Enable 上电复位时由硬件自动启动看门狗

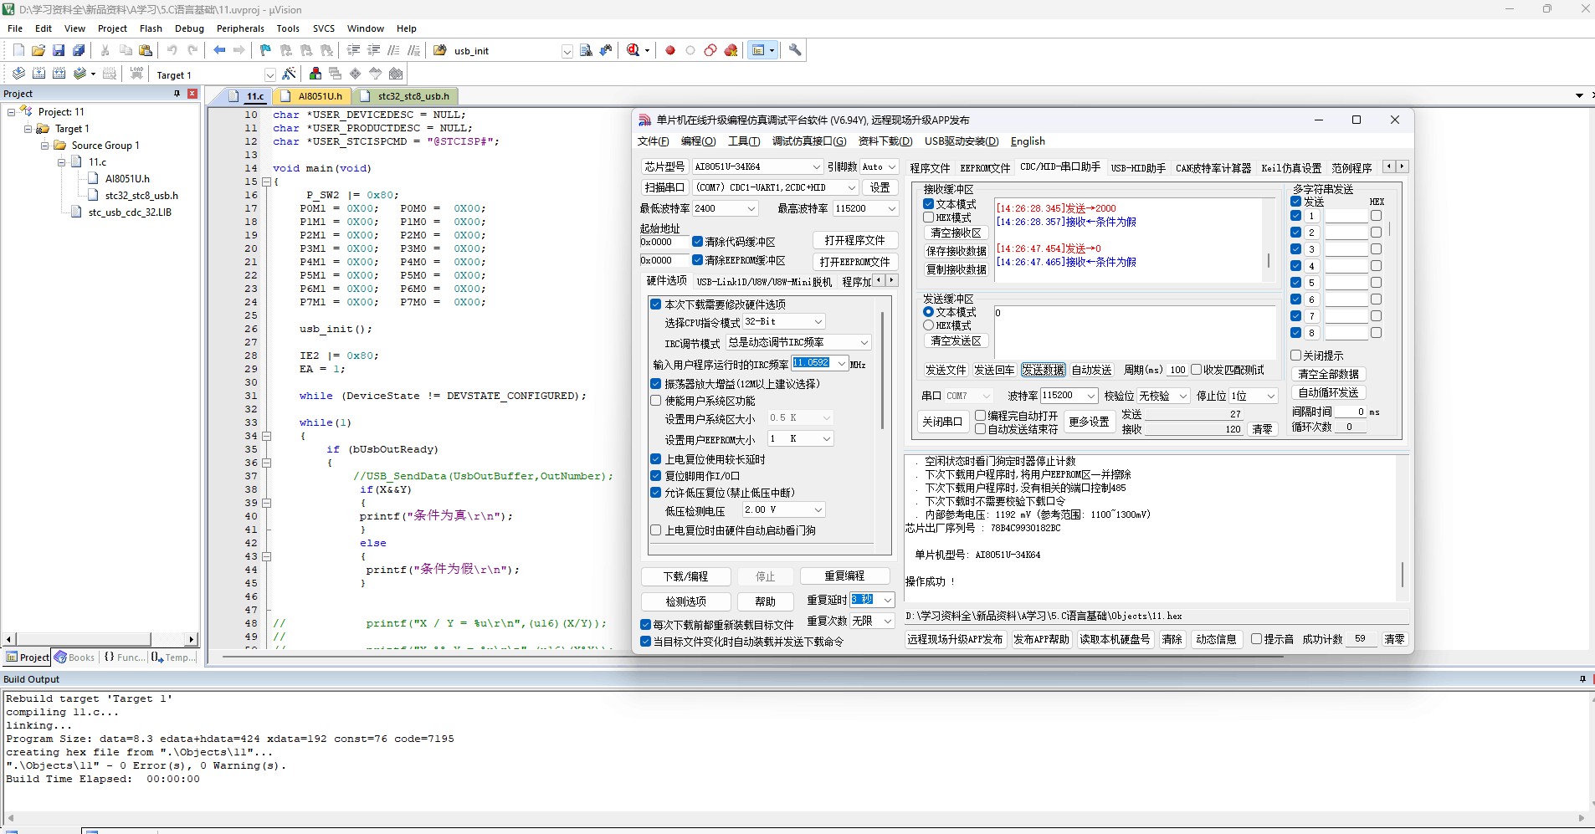[656, 530]
